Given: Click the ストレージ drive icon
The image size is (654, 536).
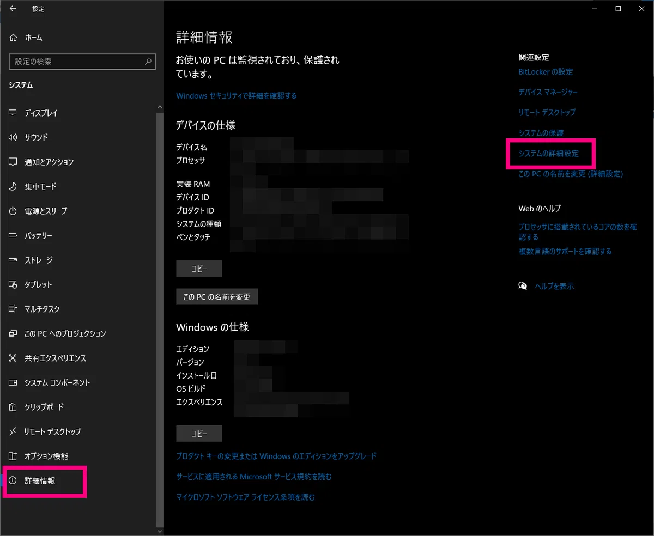Looking at the screenshot, I should (x=14, y=260).
